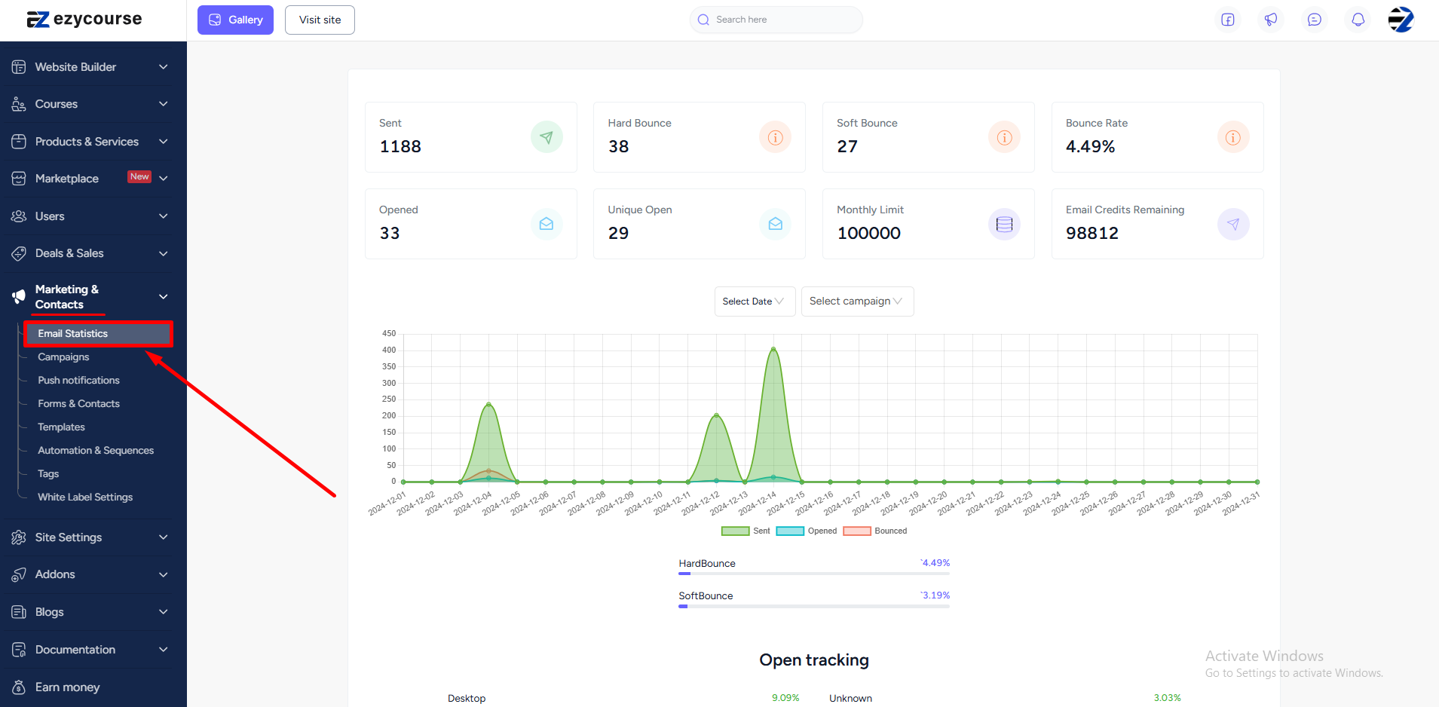Image resolution: width=1439 pixels, height=707 pixels.
Task: Open Forms & Contacts menu item
Action: 78,404
